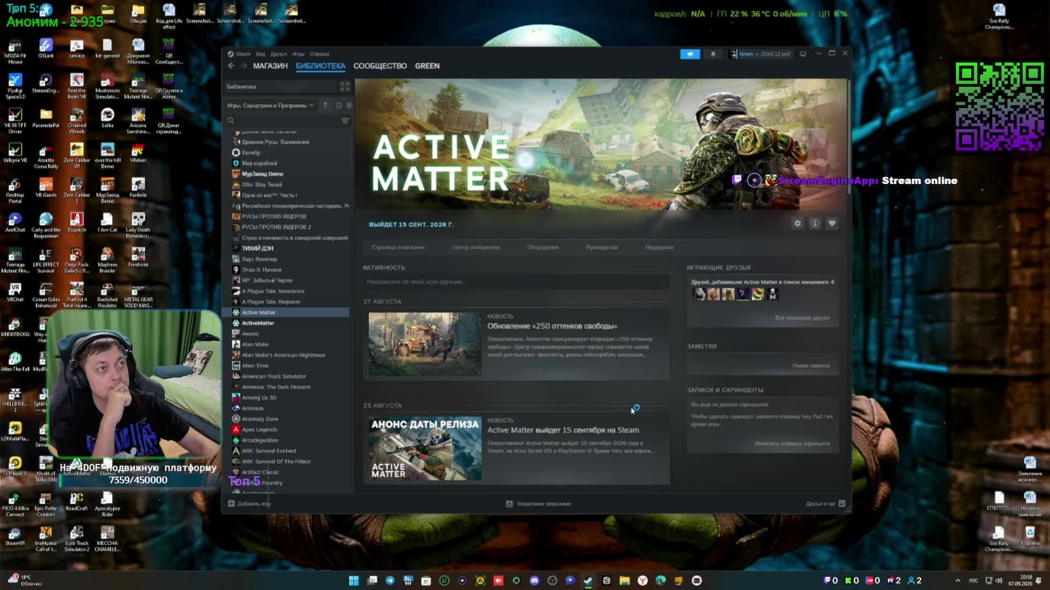Open Telegram from the taskbar
This screenshot has height=590, width=1050.
(390, 581)
